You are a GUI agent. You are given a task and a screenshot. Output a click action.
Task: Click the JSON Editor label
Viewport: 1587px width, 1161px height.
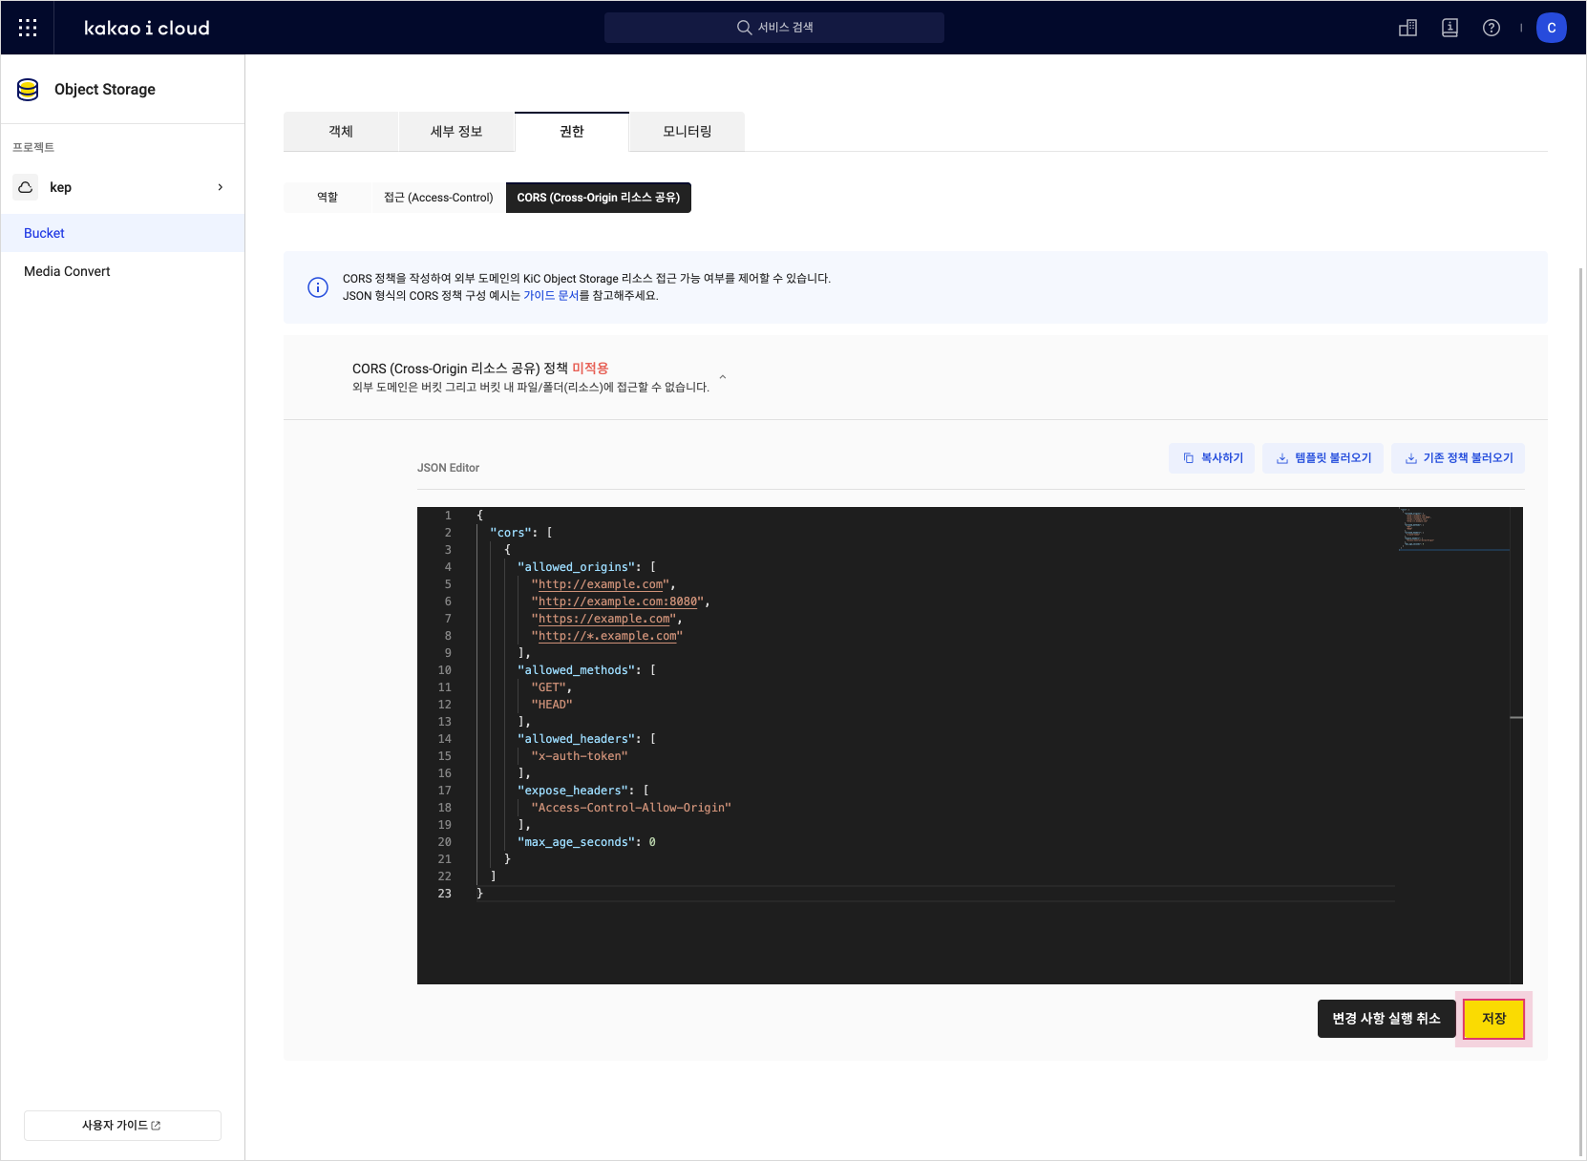pyautogui.click(x=448, y=468)
